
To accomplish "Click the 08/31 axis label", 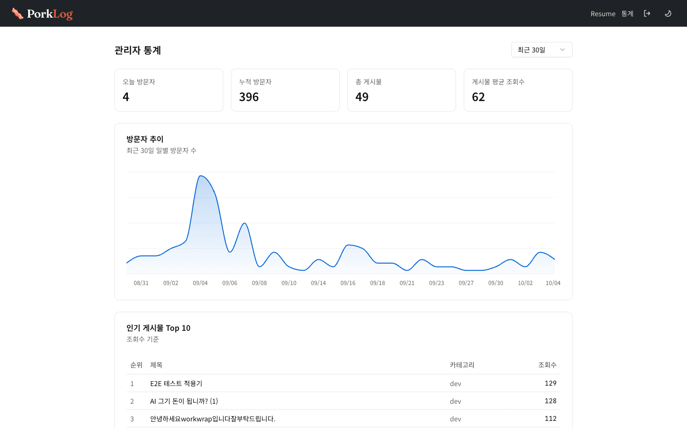I will pyautogui.click(x=141, y=283).
